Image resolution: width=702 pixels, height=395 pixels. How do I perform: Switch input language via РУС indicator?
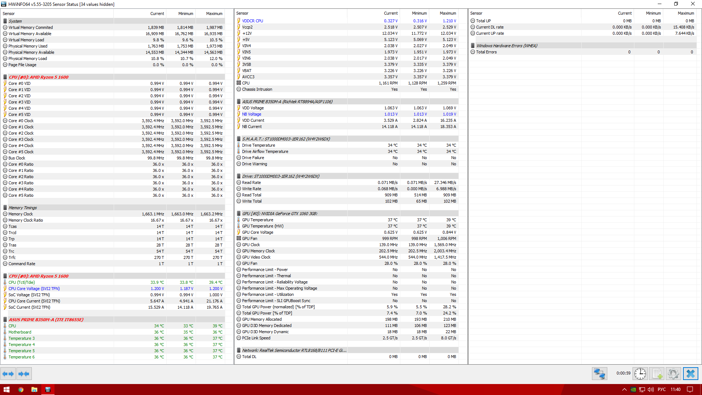point(661,390)
